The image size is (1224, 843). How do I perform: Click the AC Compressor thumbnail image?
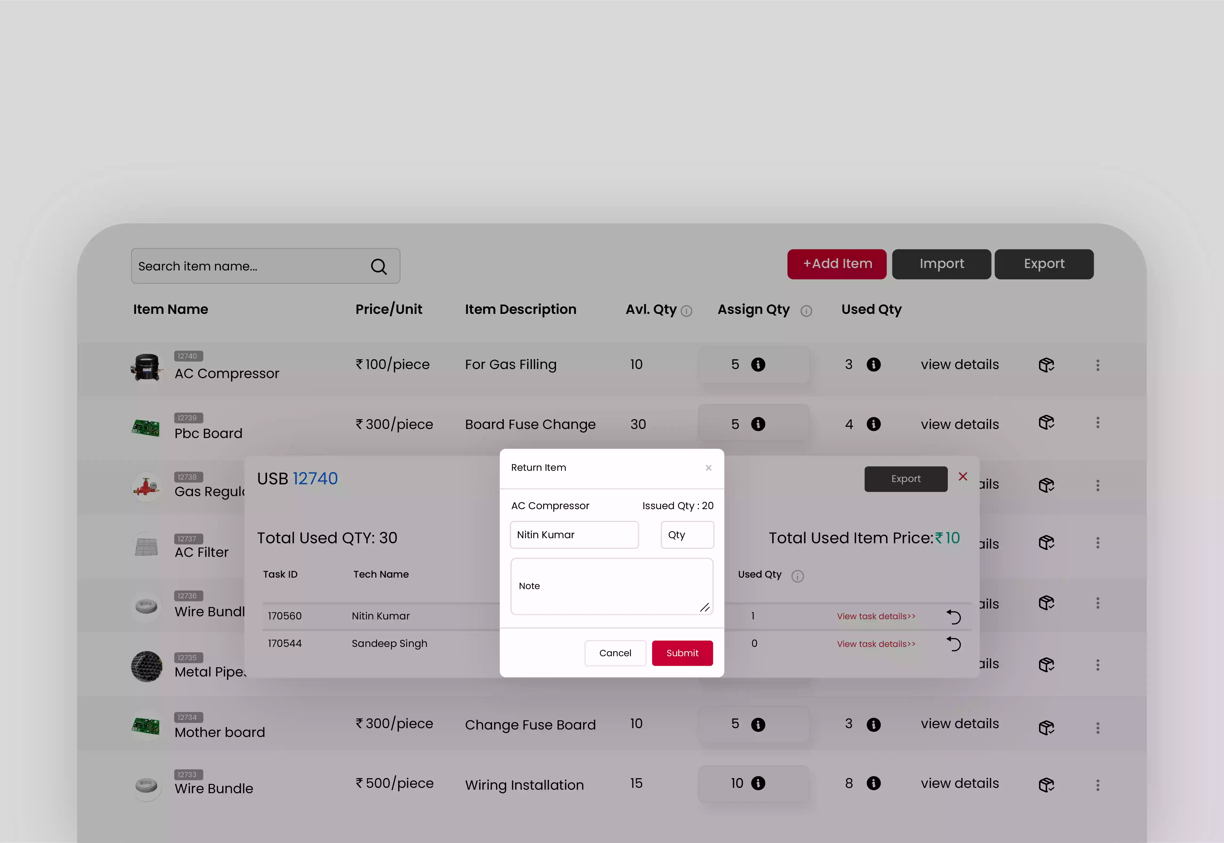146,367
